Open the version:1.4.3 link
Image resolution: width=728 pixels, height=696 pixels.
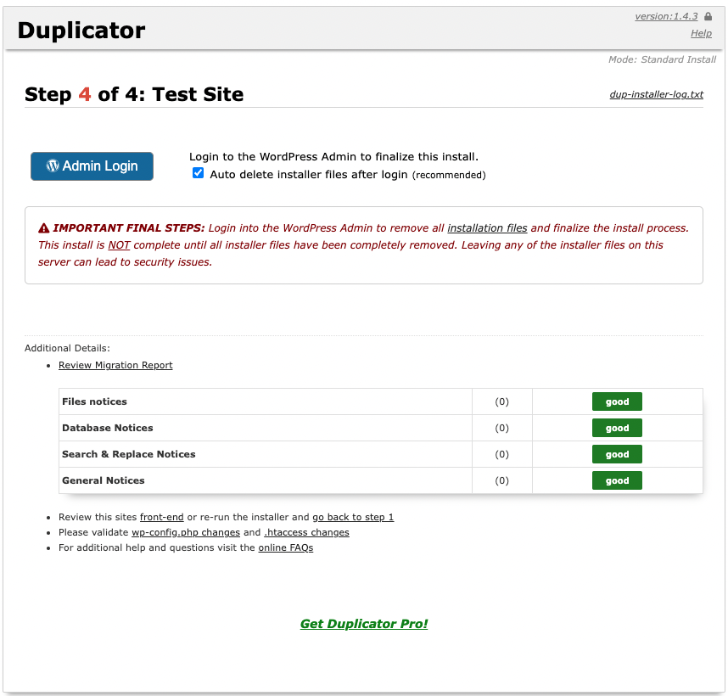[666, 16]
